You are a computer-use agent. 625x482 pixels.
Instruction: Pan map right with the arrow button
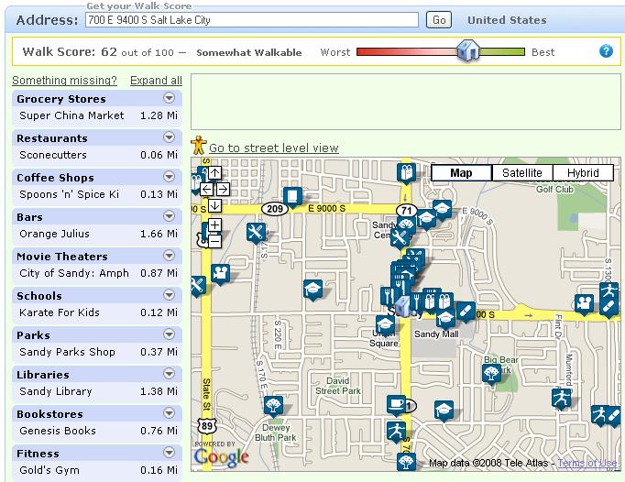pos(224,190)
